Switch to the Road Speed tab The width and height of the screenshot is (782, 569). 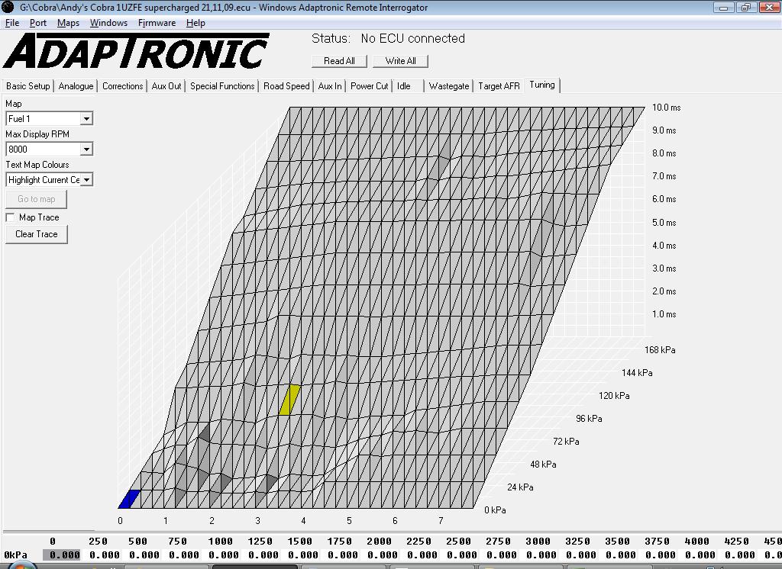(x=287, y=86)
